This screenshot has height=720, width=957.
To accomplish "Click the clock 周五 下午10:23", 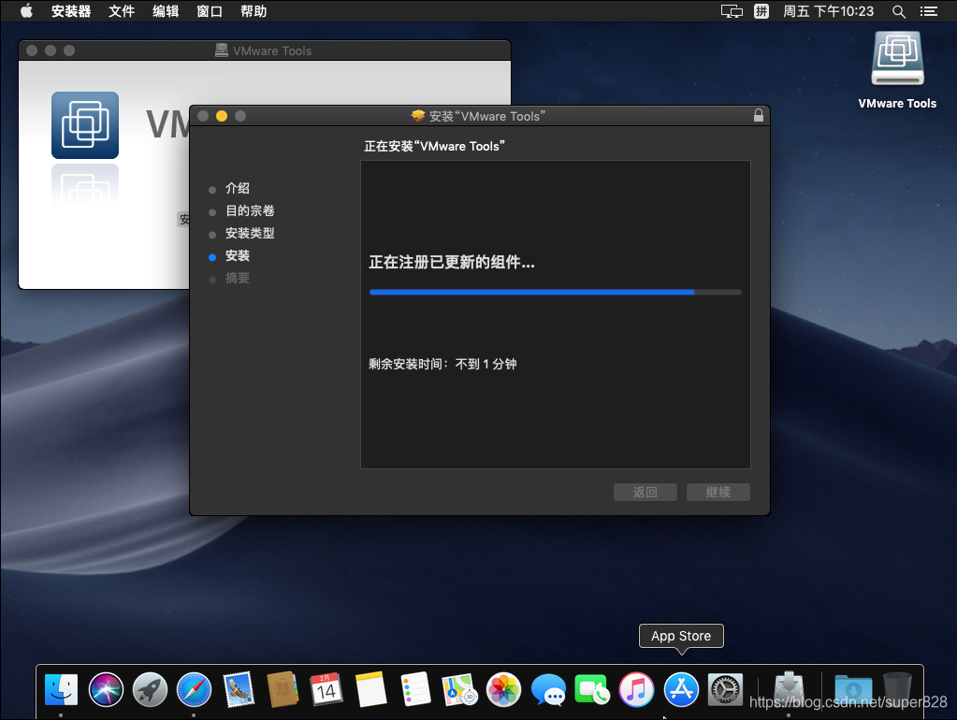I will pos(828,11).
